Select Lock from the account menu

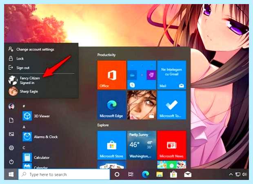coord(42,58)
